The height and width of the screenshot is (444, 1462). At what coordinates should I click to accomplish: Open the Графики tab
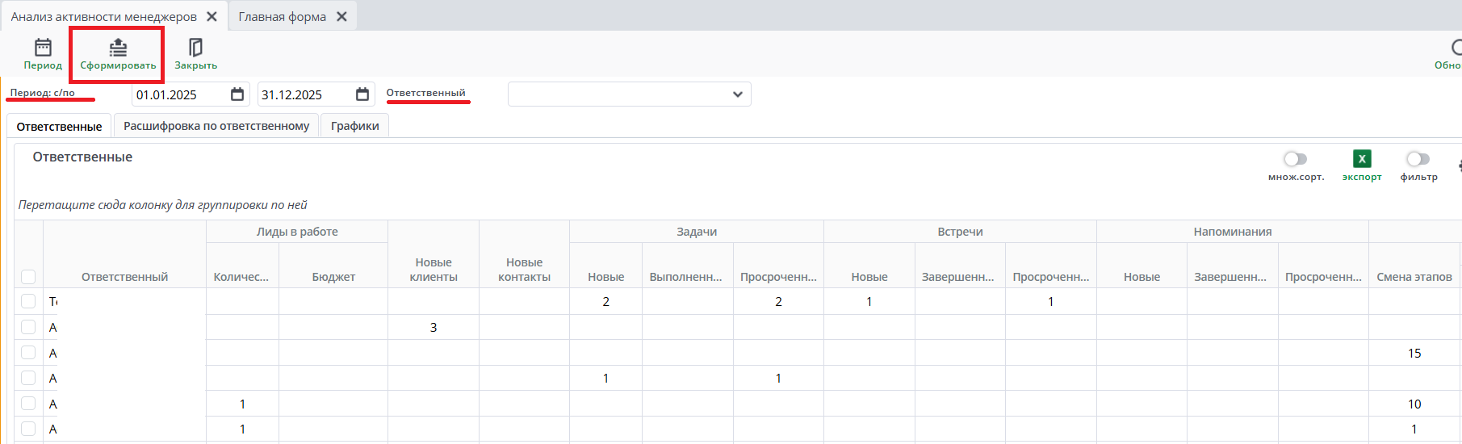[x=354, y=126]
